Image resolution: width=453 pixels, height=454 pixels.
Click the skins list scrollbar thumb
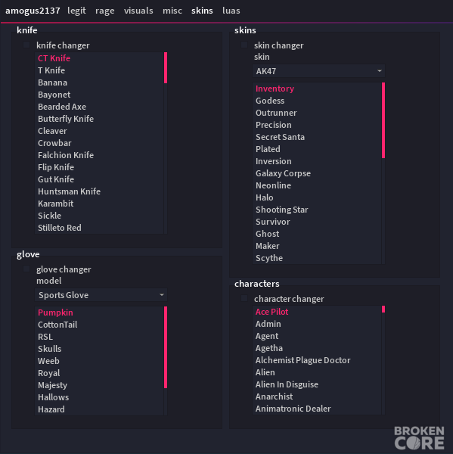click(x=383, y=120)
